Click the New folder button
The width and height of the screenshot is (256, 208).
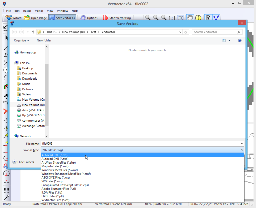[44, 40]
